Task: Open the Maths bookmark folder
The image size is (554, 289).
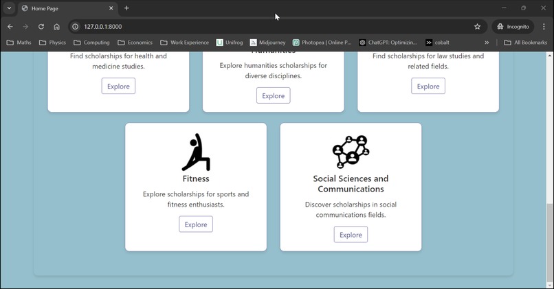Action: point(19,43)
